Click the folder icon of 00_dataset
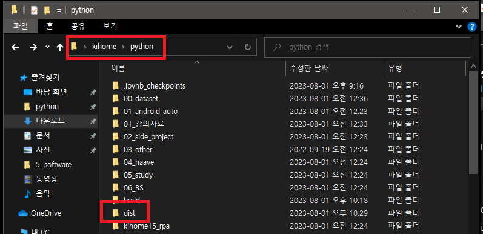The width and height of the screenshot is (483, 234). [116, 98]
